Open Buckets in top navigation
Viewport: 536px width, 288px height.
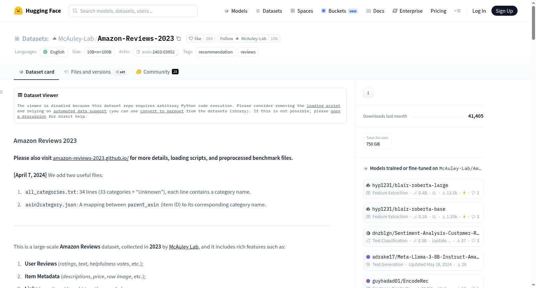click(339, 11)
